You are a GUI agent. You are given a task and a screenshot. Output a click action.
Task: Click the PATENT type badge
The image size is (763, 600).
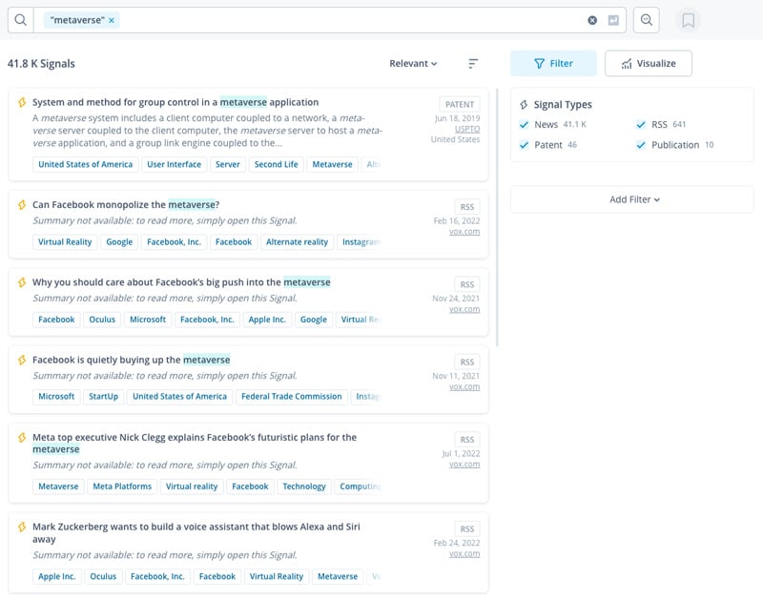click(x=460, y=105)
